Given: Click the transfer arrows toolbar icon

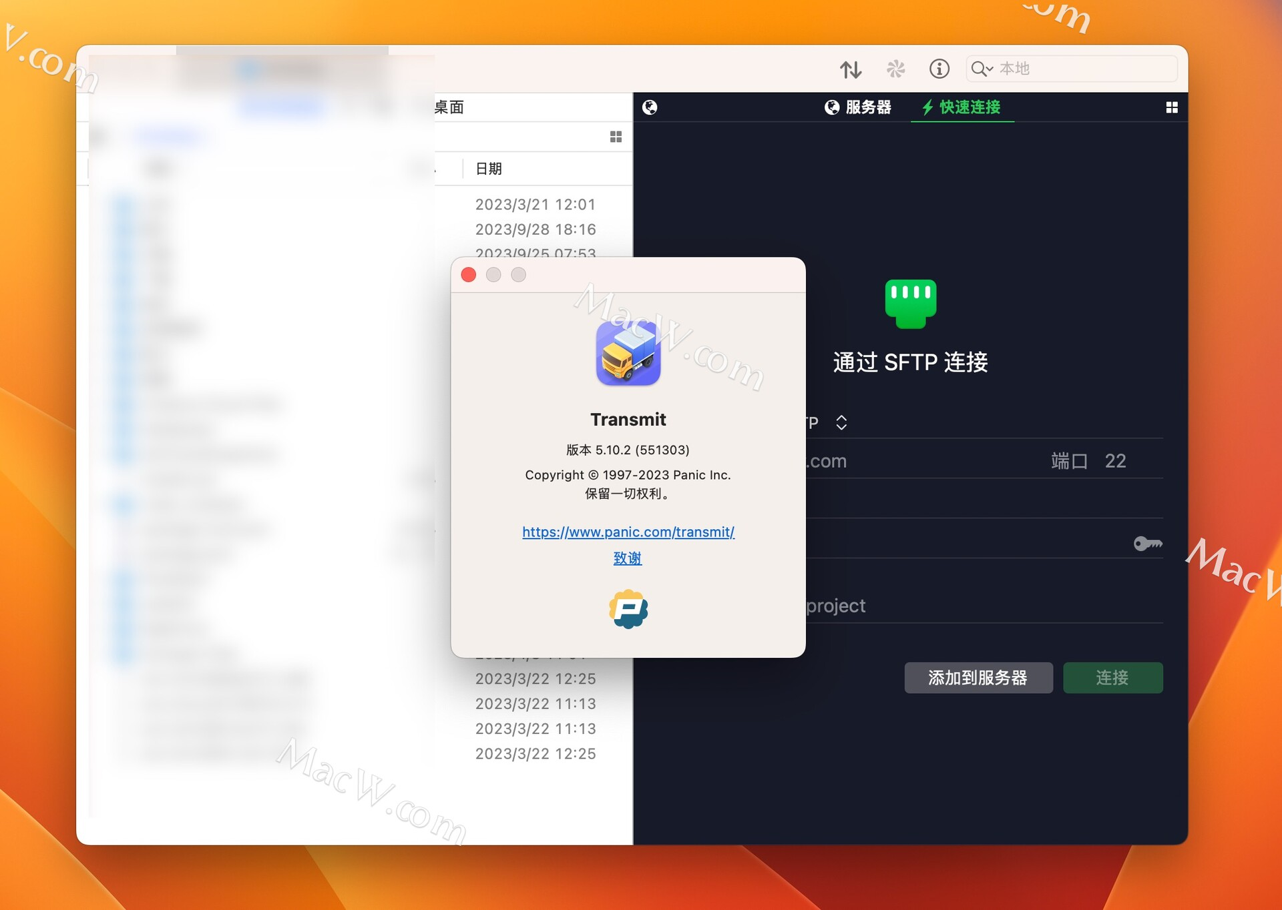Looking at the screenshot, I should click(x=850, y=69).
